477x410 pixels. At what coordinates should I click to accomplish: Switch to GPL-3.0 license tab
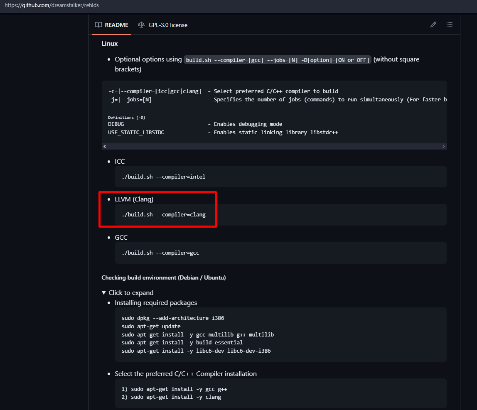(x=163, y=25)
